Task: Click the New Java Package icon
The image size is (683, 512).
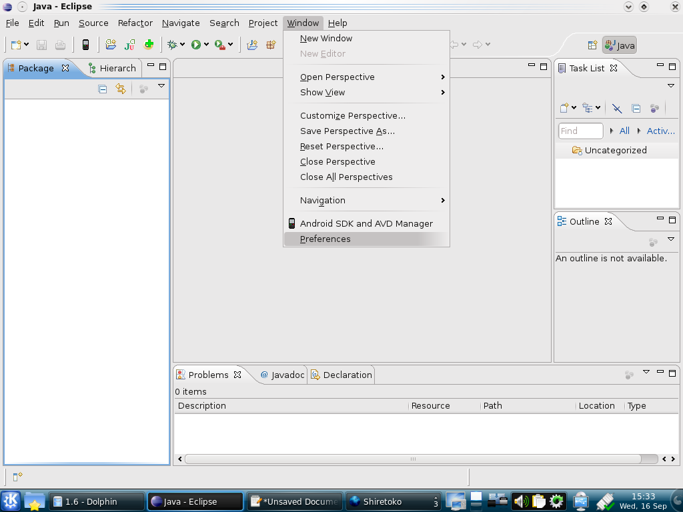Action: pos(271,45)
